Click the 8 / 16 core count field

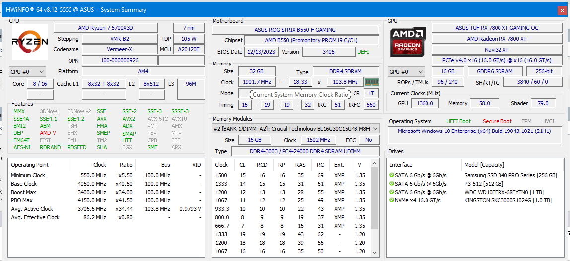(x=40, y=84)
